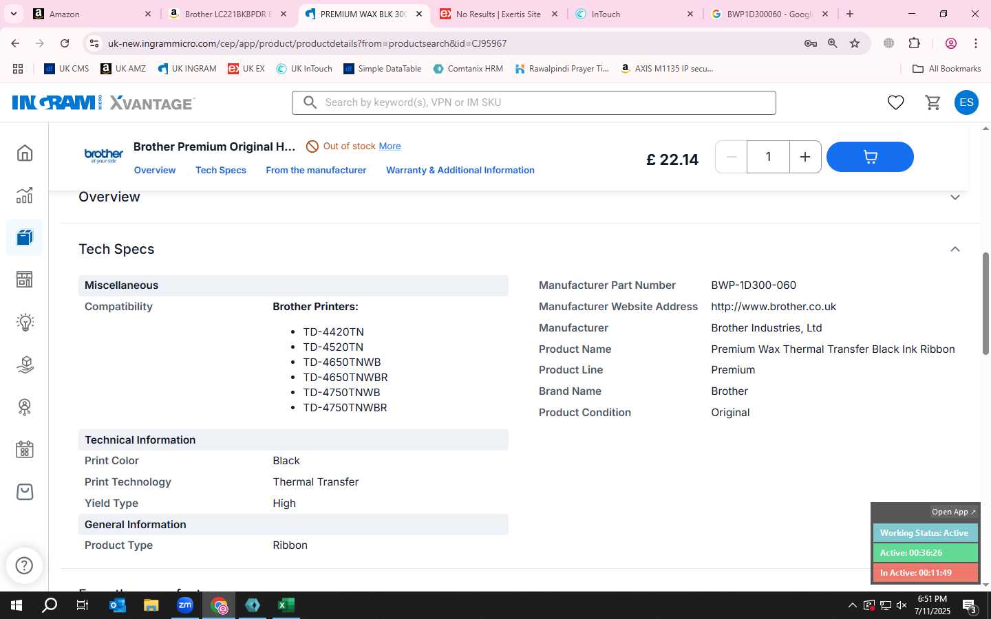The height and width of the screenshot is (619, 991).
Task: Open the analytics chart sidebar icon
Action: 25,195
